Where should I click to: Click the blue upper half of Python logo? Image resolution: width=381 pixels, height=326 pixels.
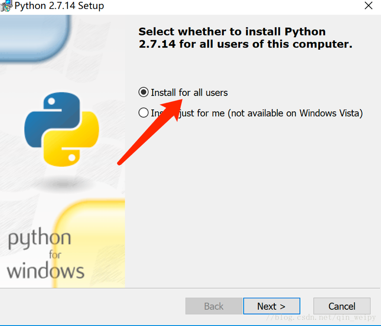tap(52, 119)
